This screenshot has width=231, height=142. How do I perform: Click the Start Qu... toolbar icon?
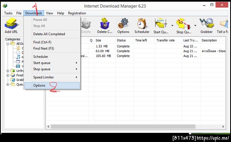[161, 24]
